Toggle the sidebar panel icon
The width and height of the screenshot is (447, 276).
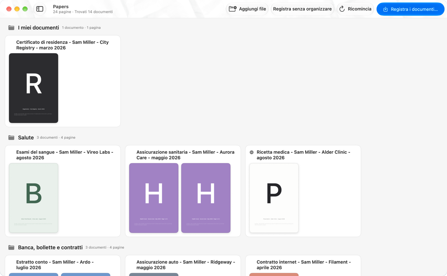coord(40,9)
